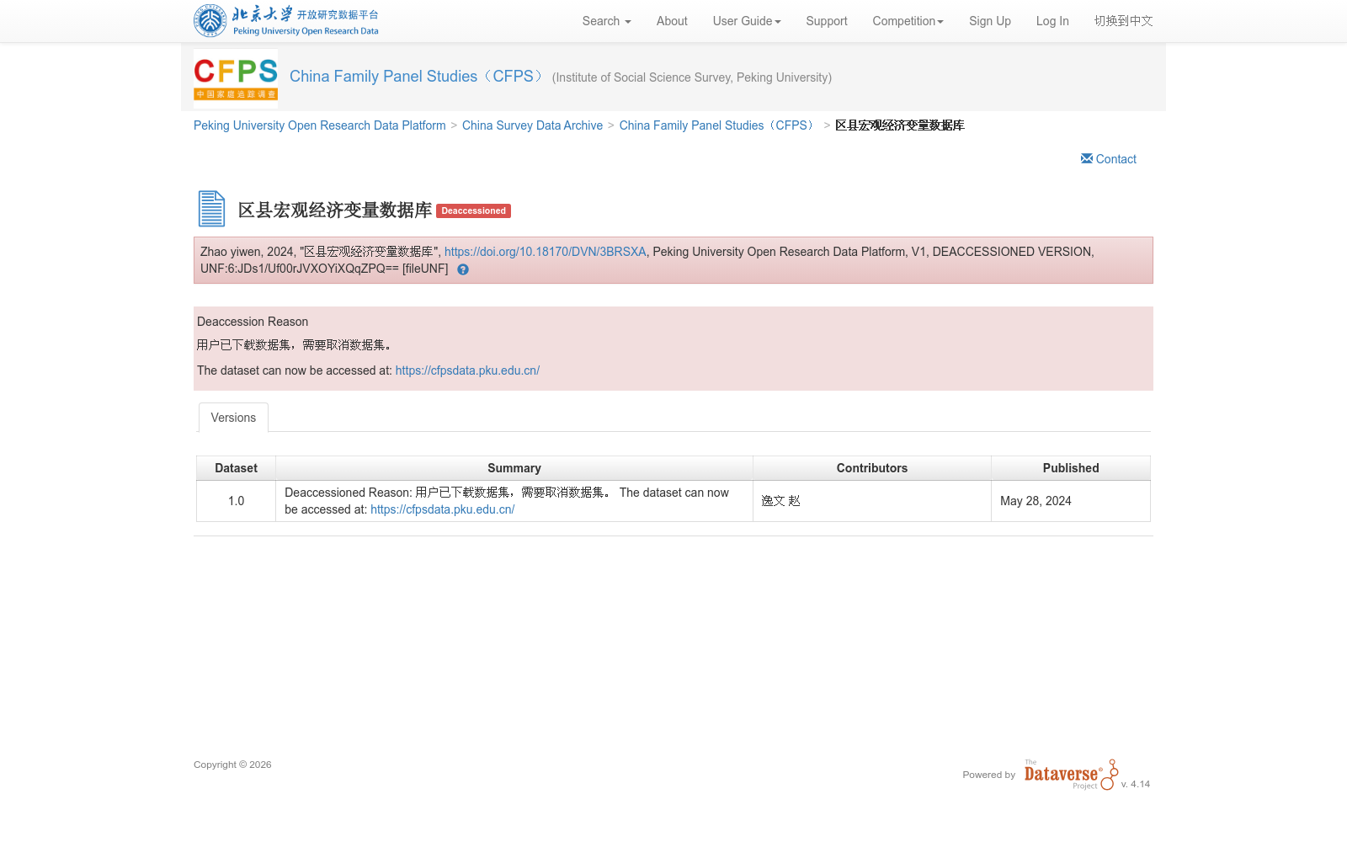Click the current breadcrumb 区县宏观经济变量数据库
The height and width of the screenshot is (842, 1347).
click(900, 125)
